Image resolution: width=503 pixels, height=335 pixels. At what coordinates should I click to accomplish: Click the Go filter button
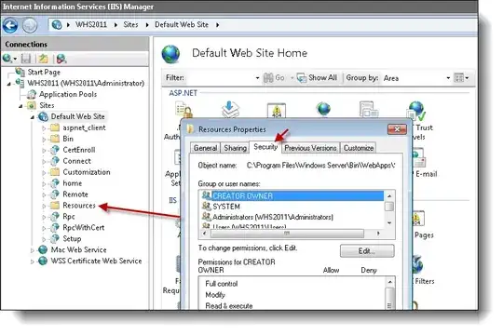274,78
